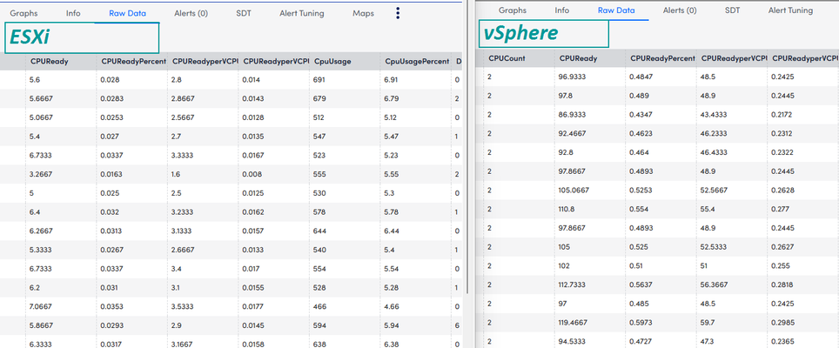Select vSphere value 0.2172
Viewport: 839px width, 348px height.
[x=782, y=114]
